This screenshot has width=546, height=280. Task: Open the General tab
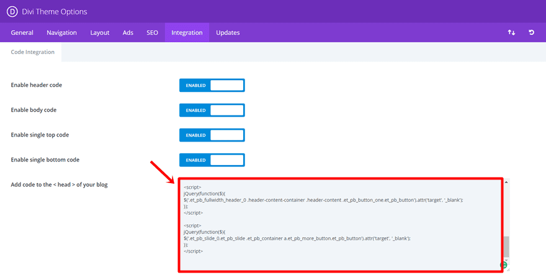pos(22,33)
